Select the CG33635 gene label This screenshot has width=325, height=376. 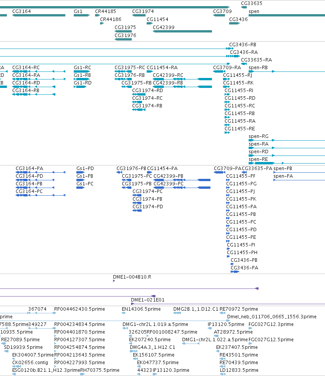(252, 3)
